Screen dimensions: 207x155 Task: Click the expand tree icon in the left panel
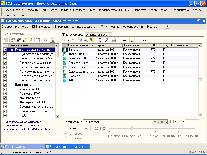point(31,40)
